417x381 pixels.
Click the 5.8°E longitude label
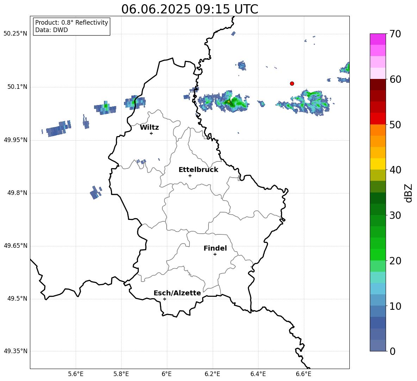click(121, 374)
